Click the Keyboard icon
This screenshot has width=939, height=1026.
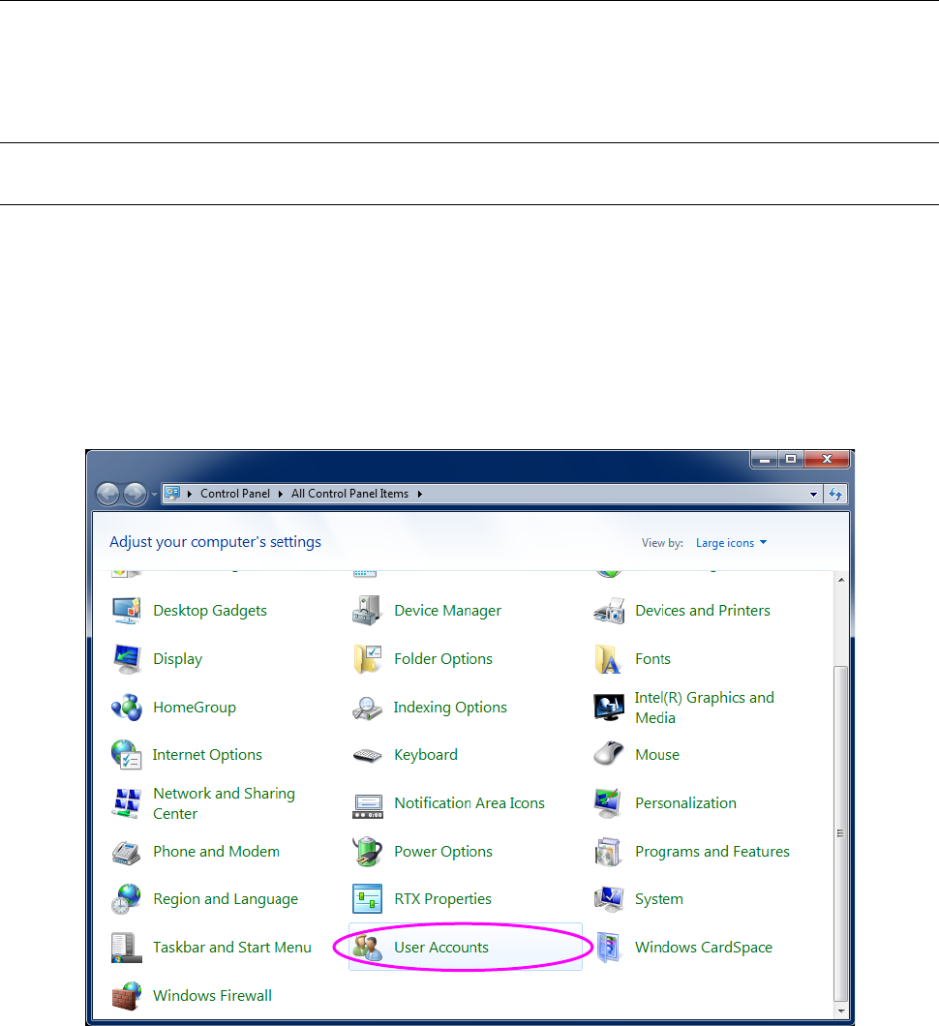coord(367,755)
